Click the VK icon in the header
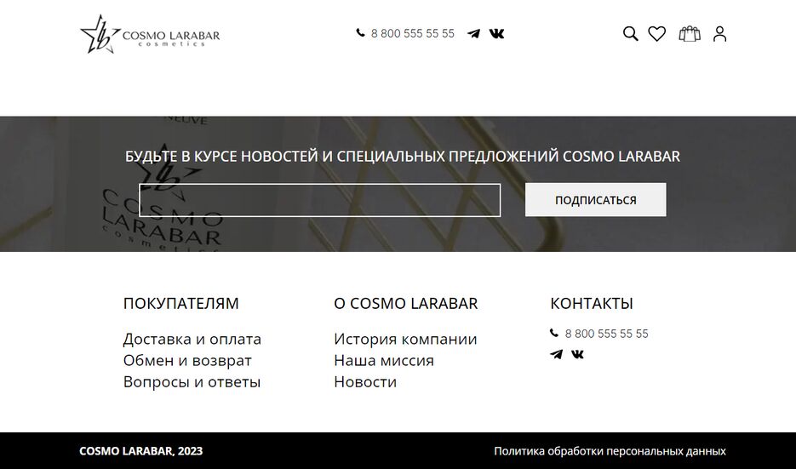796x469 pixels. pyautogui.click(x=496, y=34)
